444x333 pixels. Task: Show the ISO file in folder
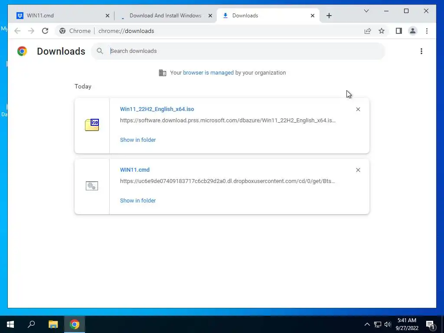pos(138,140)
